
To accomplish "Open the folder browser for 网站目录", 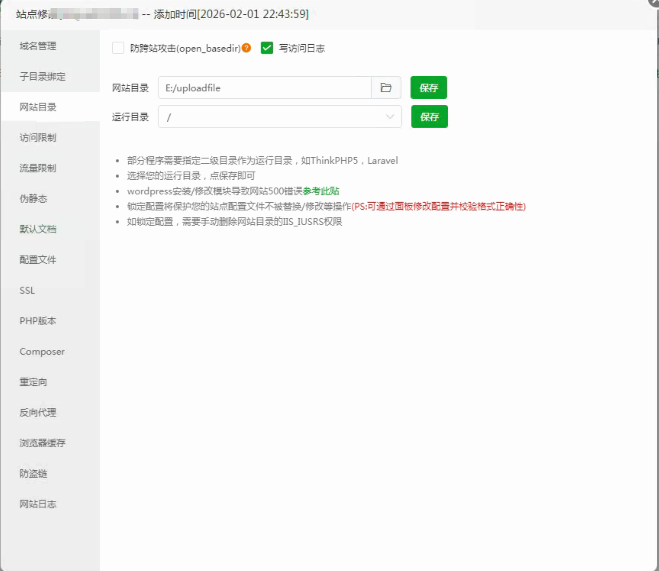I will click(x=386, y=88).
